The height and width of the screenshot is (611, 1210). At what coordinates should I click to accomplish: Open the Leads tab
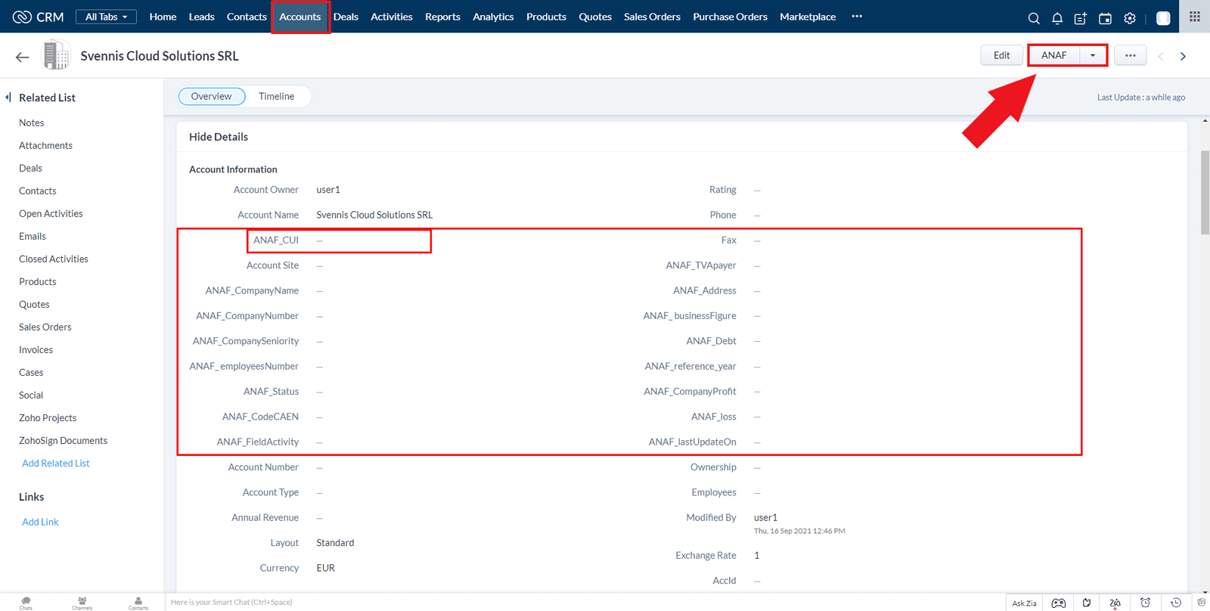pos(201,17)
